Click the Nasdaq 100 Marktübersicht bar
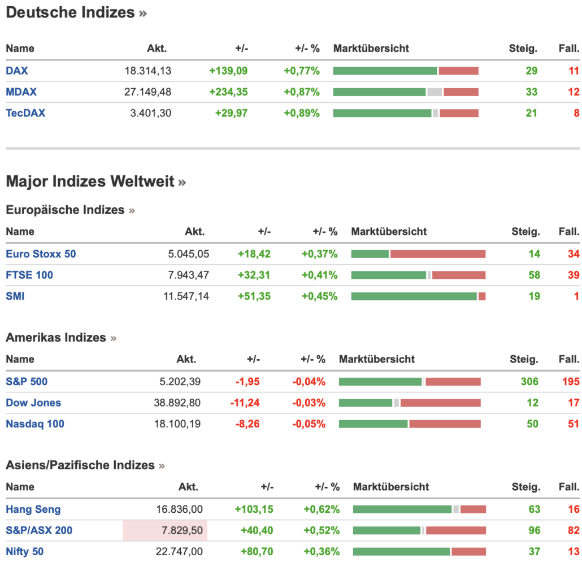582x567 pixels. 410,424
